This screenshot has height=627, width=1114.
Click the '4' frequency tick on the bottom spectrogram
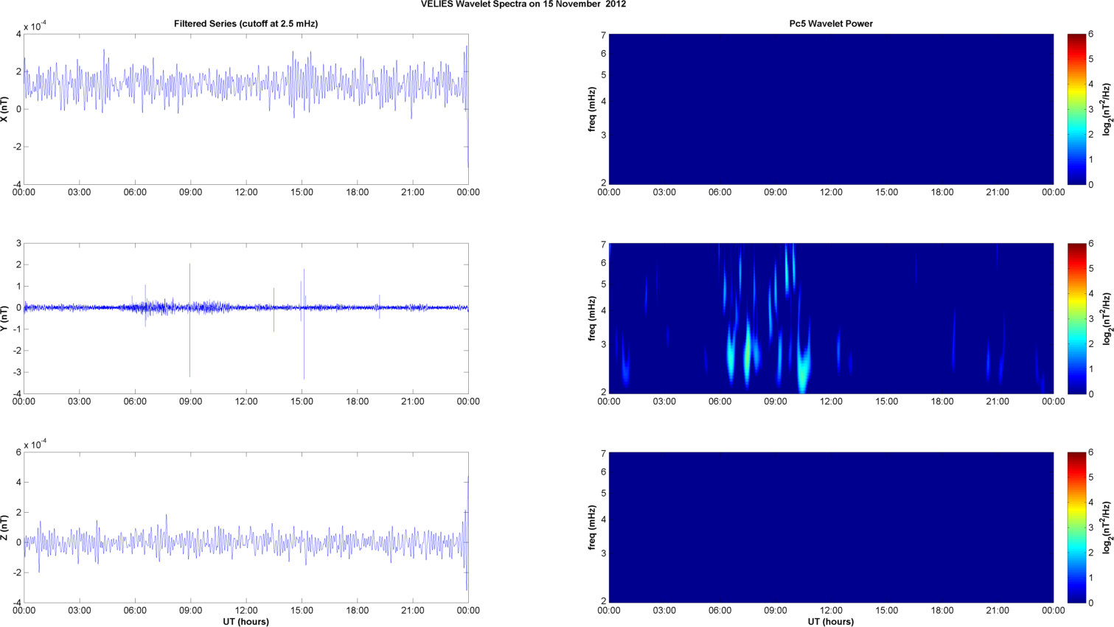tap(603, 519)
